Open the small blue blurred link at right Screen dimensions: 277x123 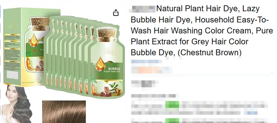coord(252,113)
